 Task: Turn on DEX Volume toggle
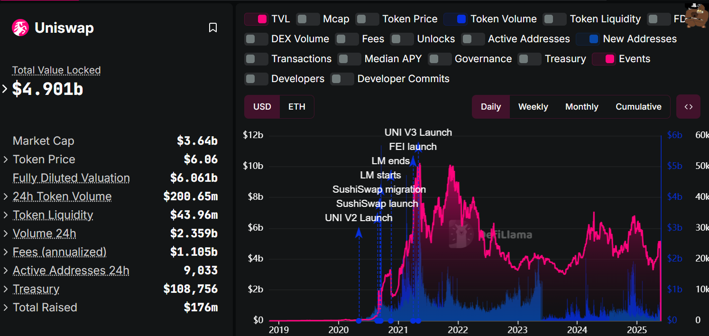(256, 39)
